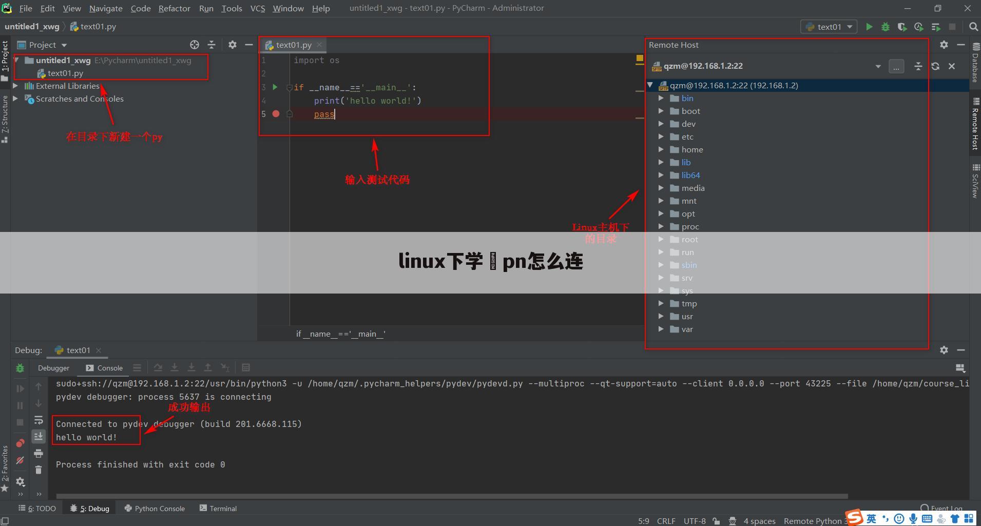Toggle Scroll to End in the console sidebar
Image resolution: width=981 pixels, height=526 pixels.
point(39,437)
